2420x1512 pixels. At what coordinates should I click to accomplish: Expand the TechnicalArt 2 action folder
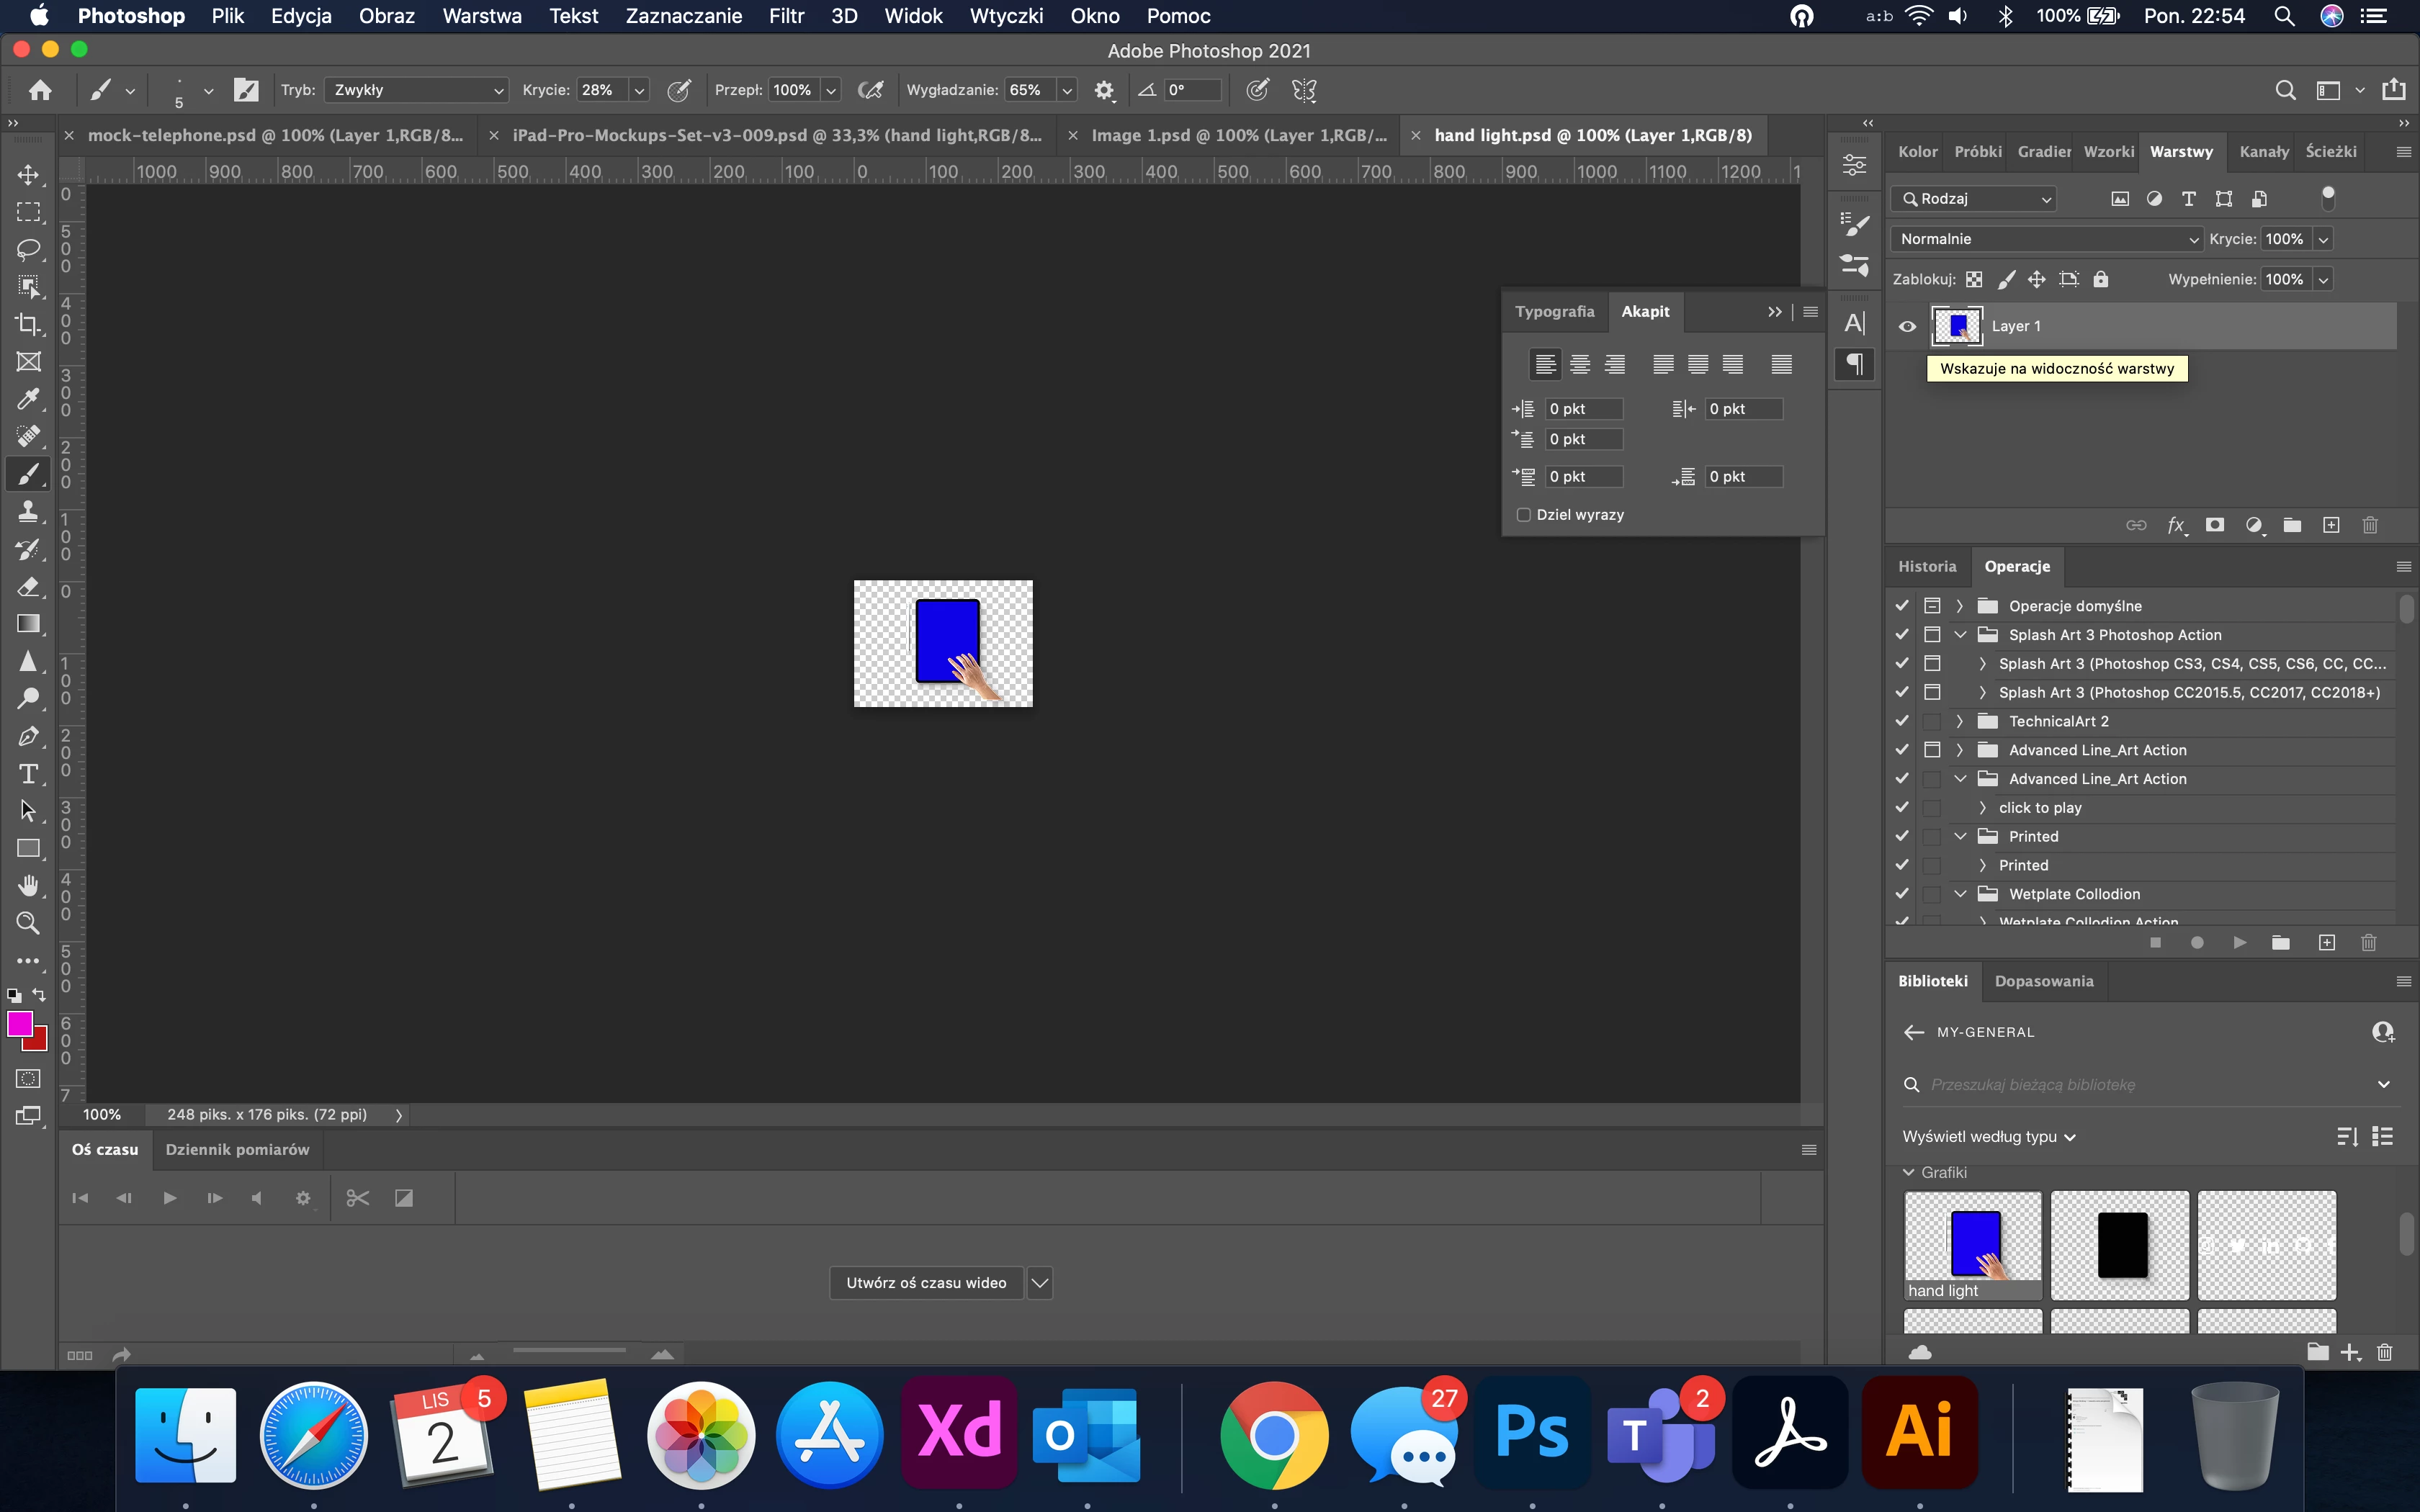[x=1959, y=721]
